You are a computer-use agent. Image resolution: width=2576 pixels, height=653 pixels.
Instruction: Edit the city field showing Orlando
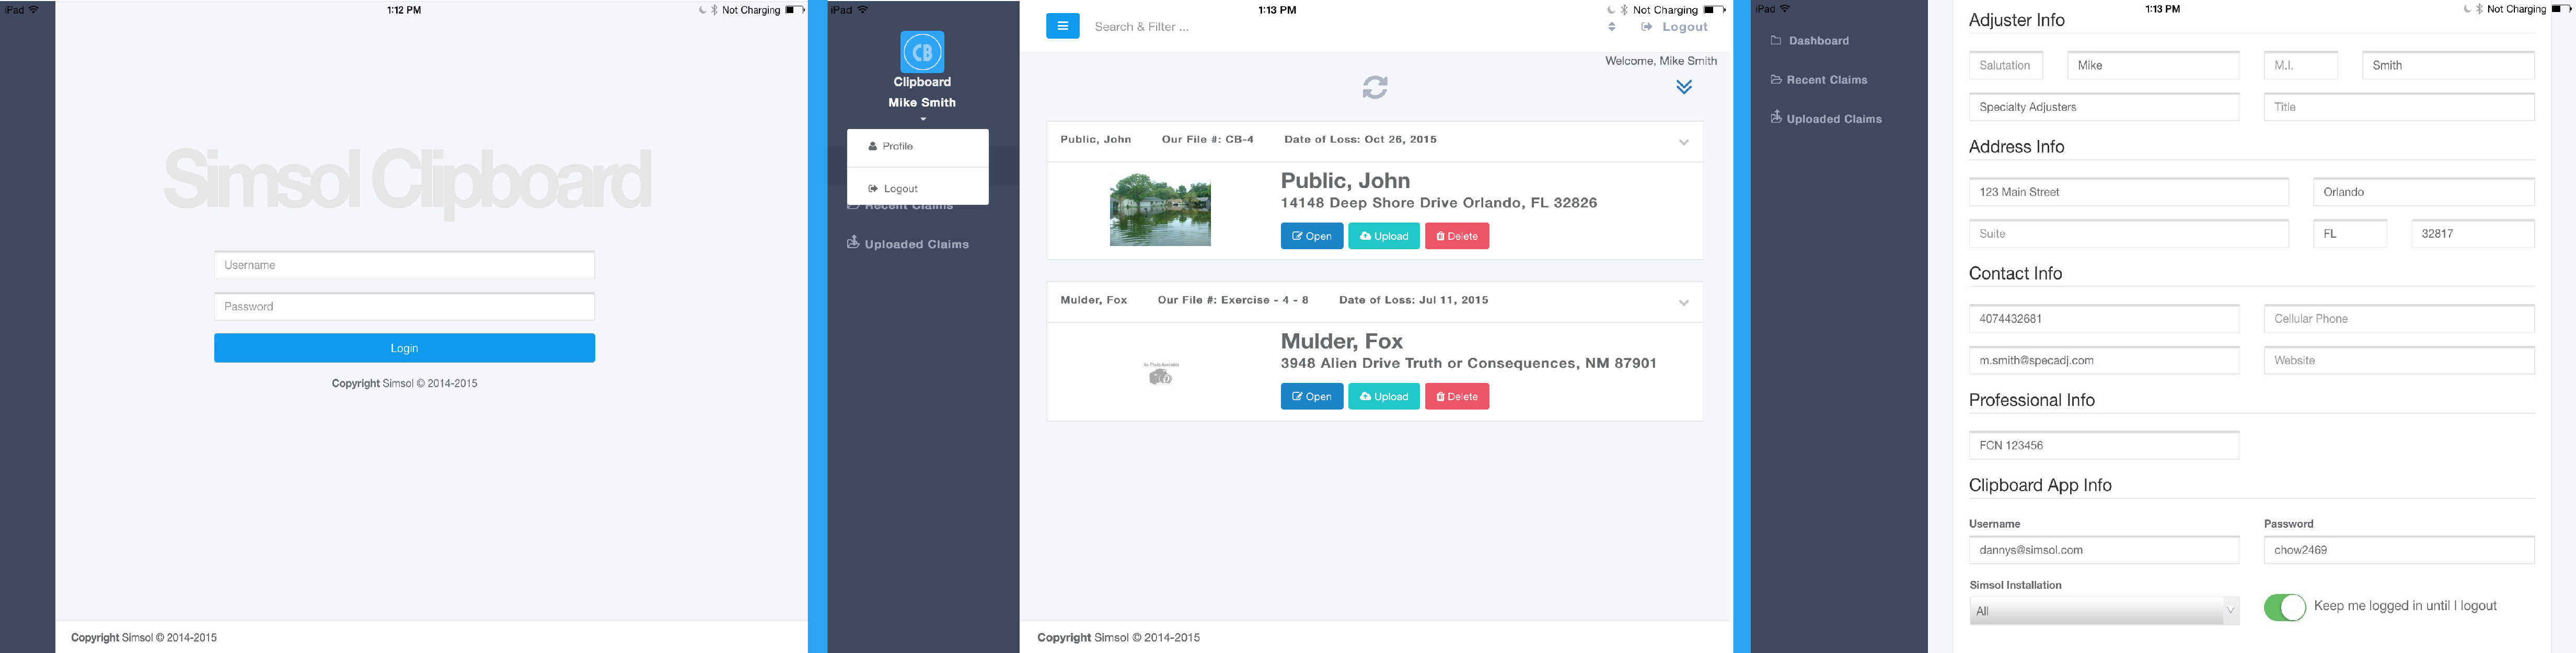[2423, 192]
